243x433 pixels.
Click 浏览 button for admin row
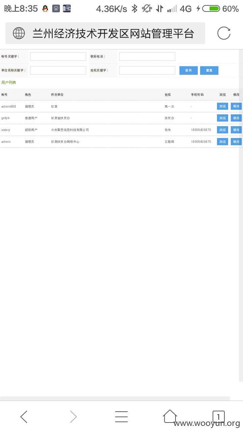(222, 142)
